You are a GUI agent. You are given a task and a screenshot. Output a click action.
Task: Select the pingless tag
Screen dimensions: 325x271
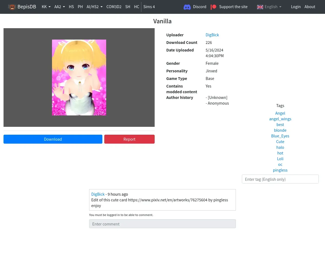[280, 170]
